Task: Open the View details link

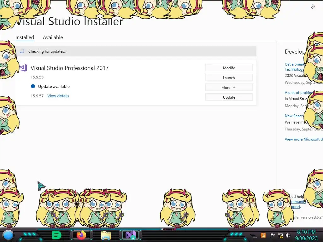Action: (x=58, y=96)
